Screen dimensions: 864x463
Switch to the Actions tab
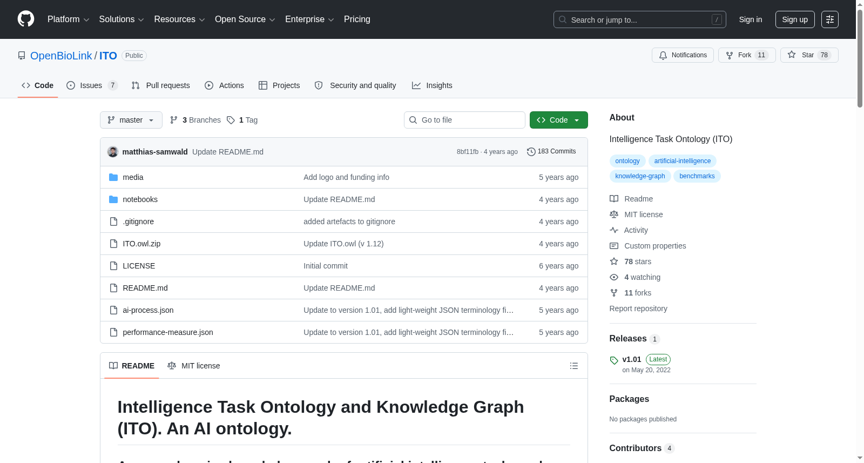coord(225,85)
